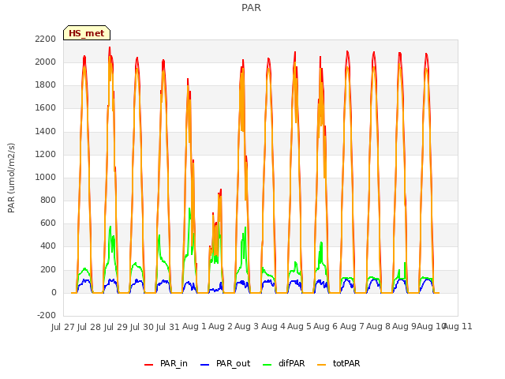
Task: Click the Jul 29 x-axis date label
Action: coord(115,327)
